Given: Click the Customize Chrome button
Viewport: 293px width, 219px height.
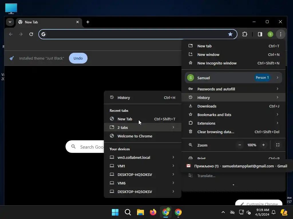Looking at the screenshot, I should 259,203.
